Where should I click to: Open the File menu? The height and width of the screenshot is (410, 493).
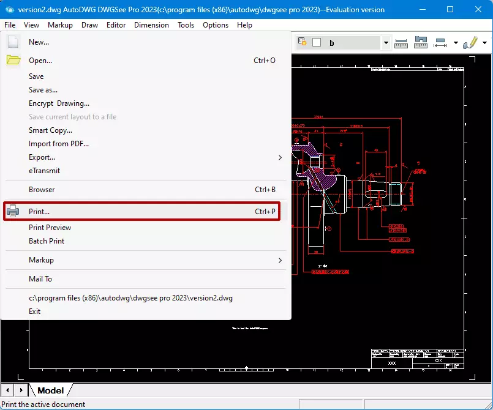pos(10,25)
